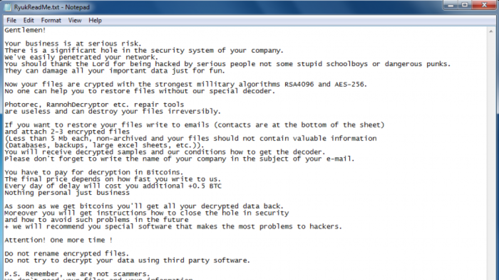499x280 pixels.
Task: Click the RyukReadMe.txt title bar text
Action: (52, 7)
